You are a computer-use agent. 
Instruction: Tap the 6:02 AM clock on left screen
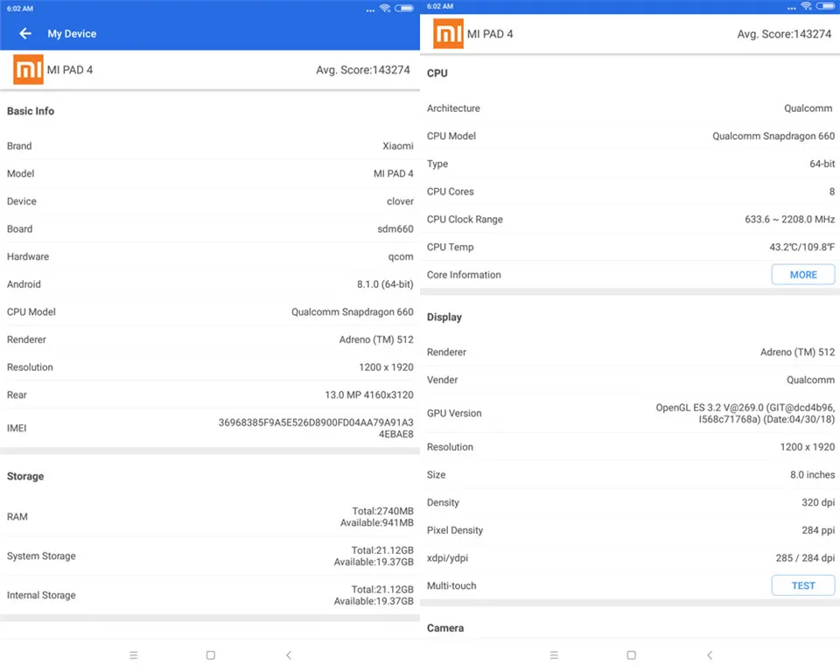coord(20,9)
